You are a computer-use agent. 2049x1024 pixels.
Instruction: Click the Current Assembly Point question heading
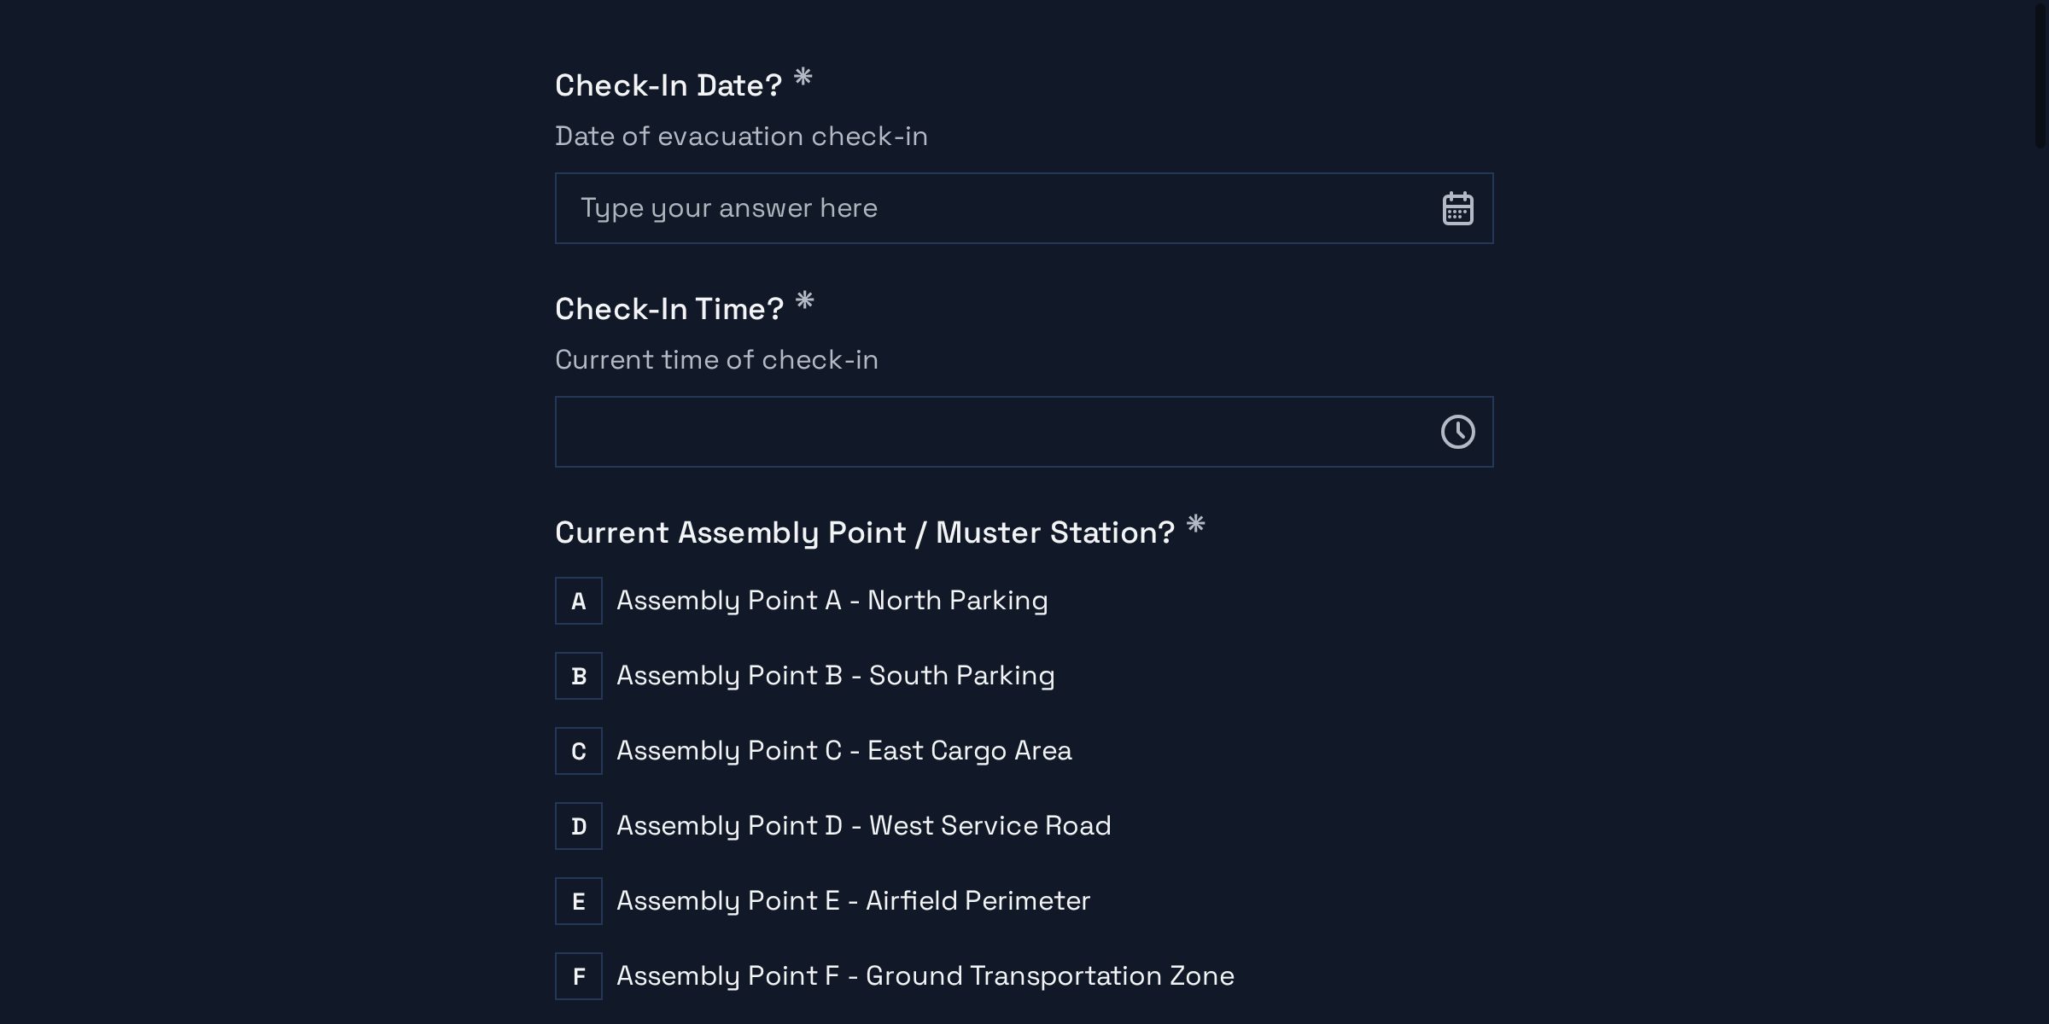point(864,532)
